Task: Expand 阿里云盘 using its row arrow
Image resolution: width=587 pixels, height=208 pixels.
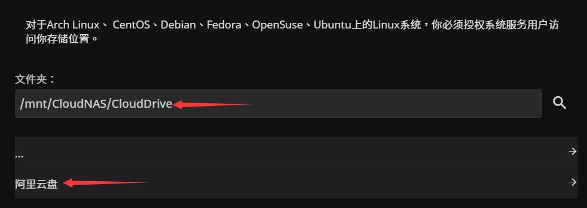Action: pos(572,182)
